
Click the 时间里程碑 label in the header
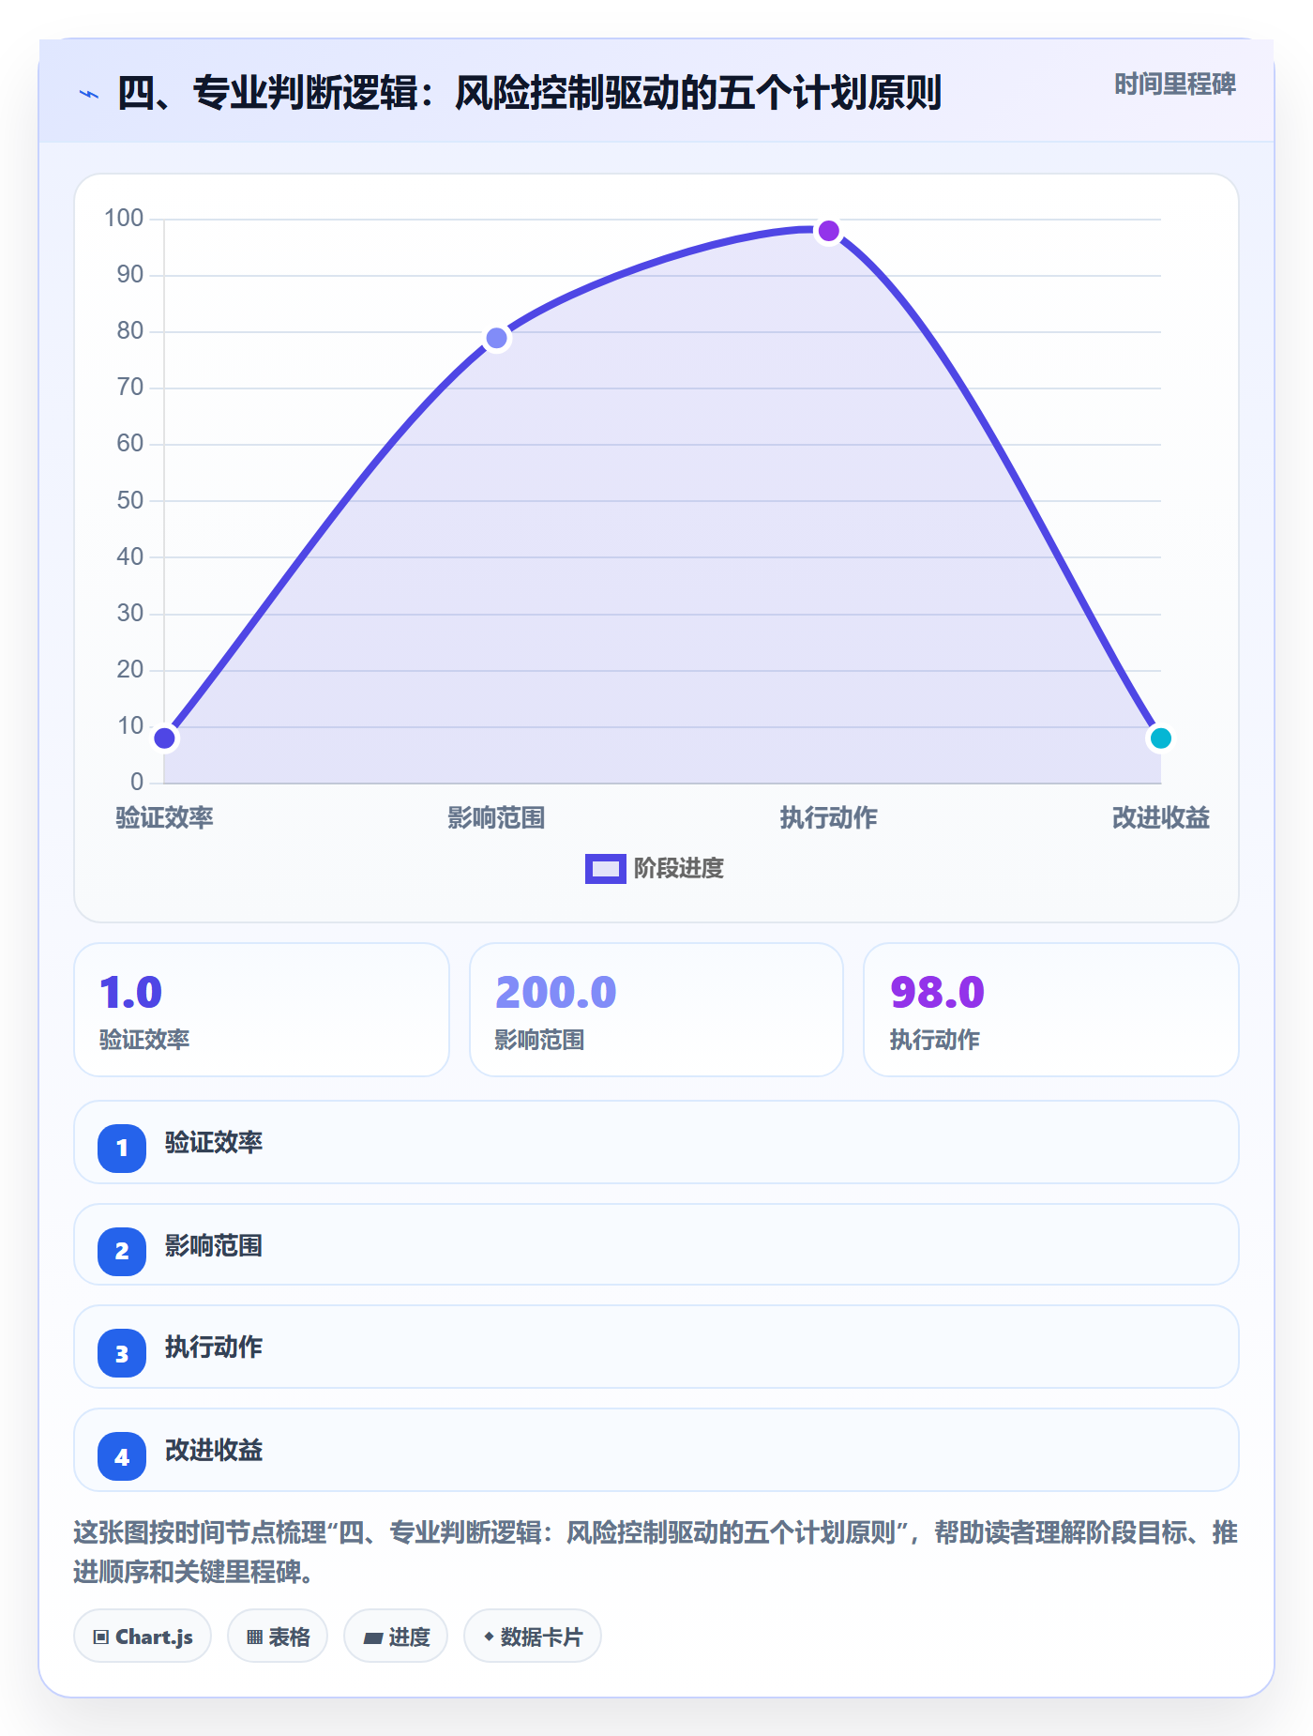[x=1175, y=84]
